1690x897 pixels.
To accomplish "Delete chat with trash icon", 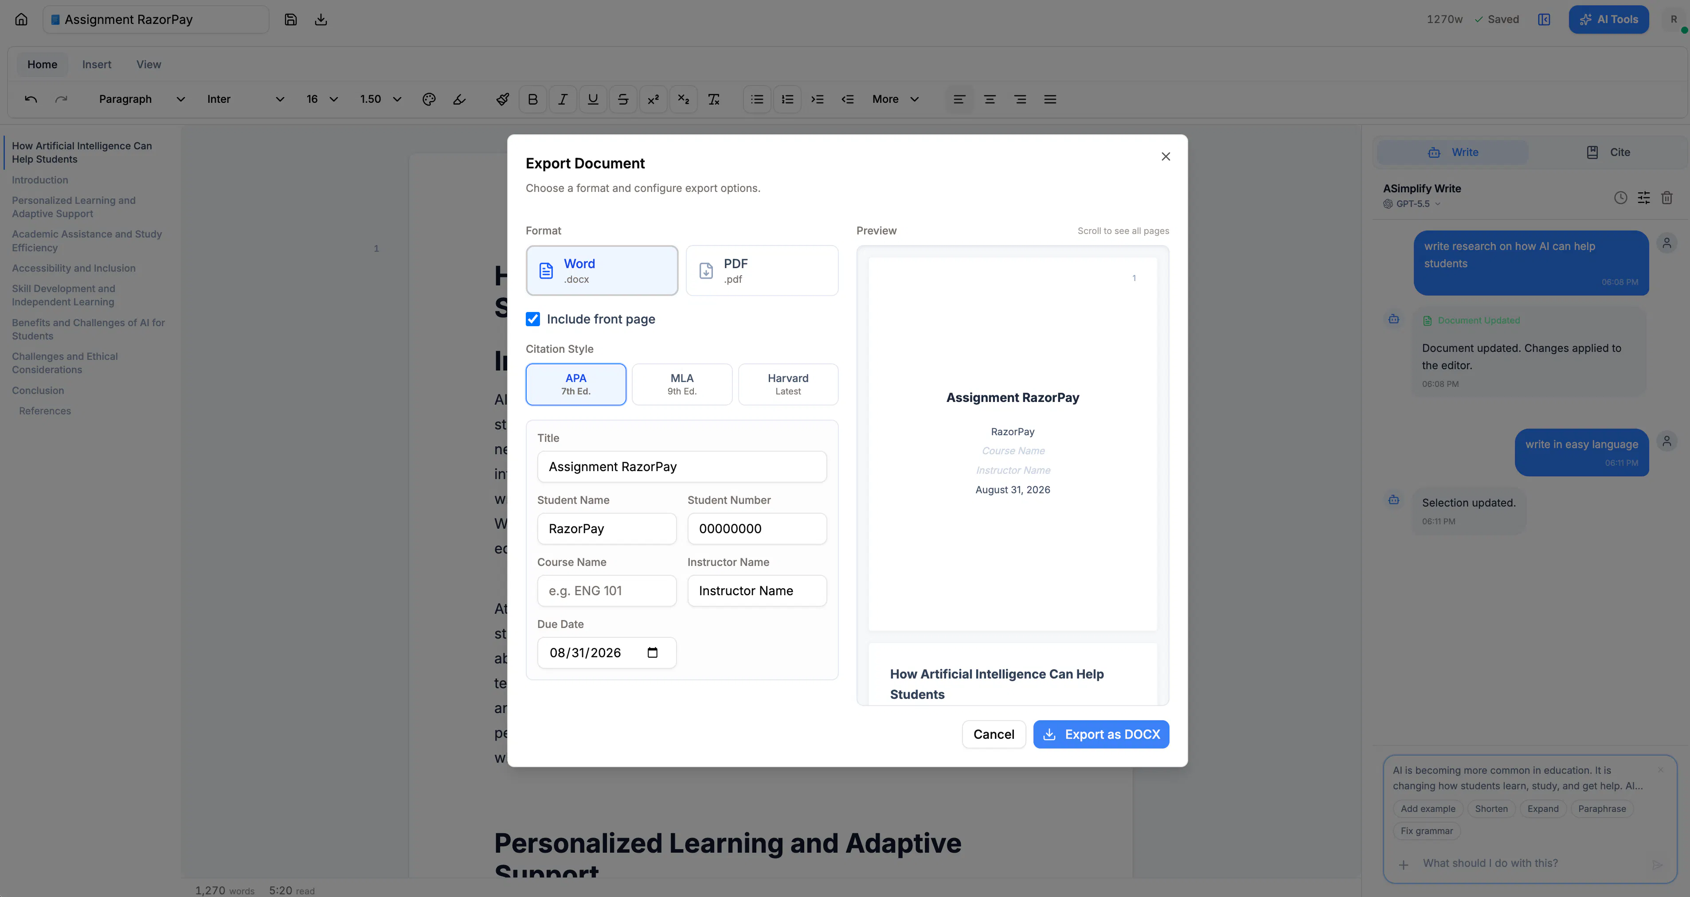I will click(x=1667, y=197).
